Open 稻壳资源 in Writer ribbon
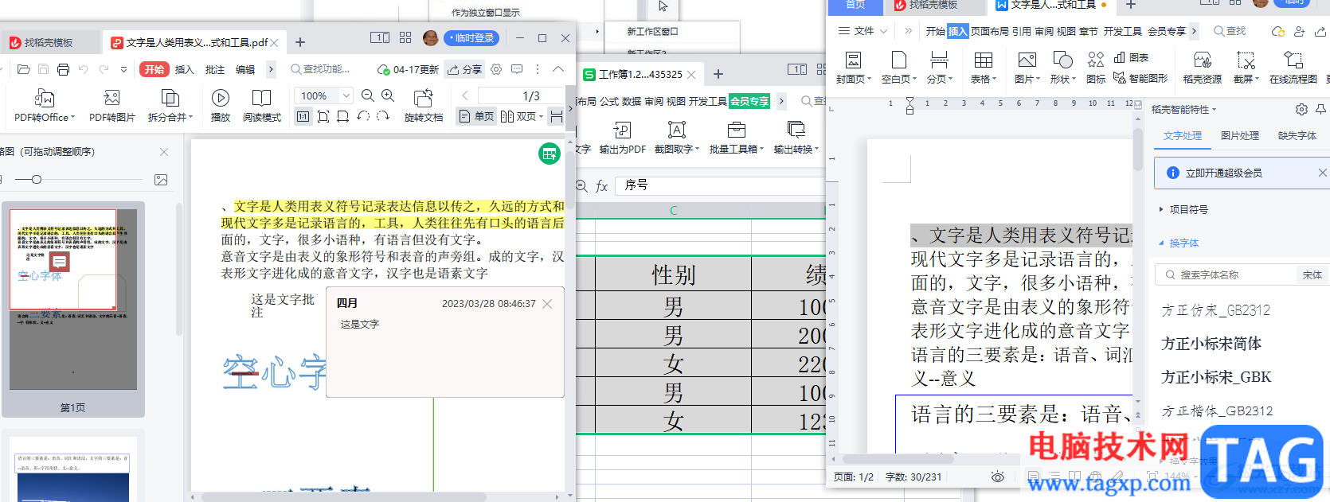Viewport: 1330px width, 502px height. coord(1203,67)
